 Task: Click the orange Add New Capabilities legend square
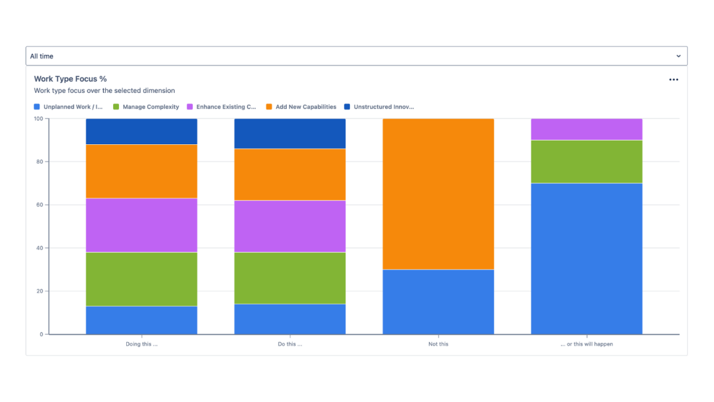click(x=269, y=107)
